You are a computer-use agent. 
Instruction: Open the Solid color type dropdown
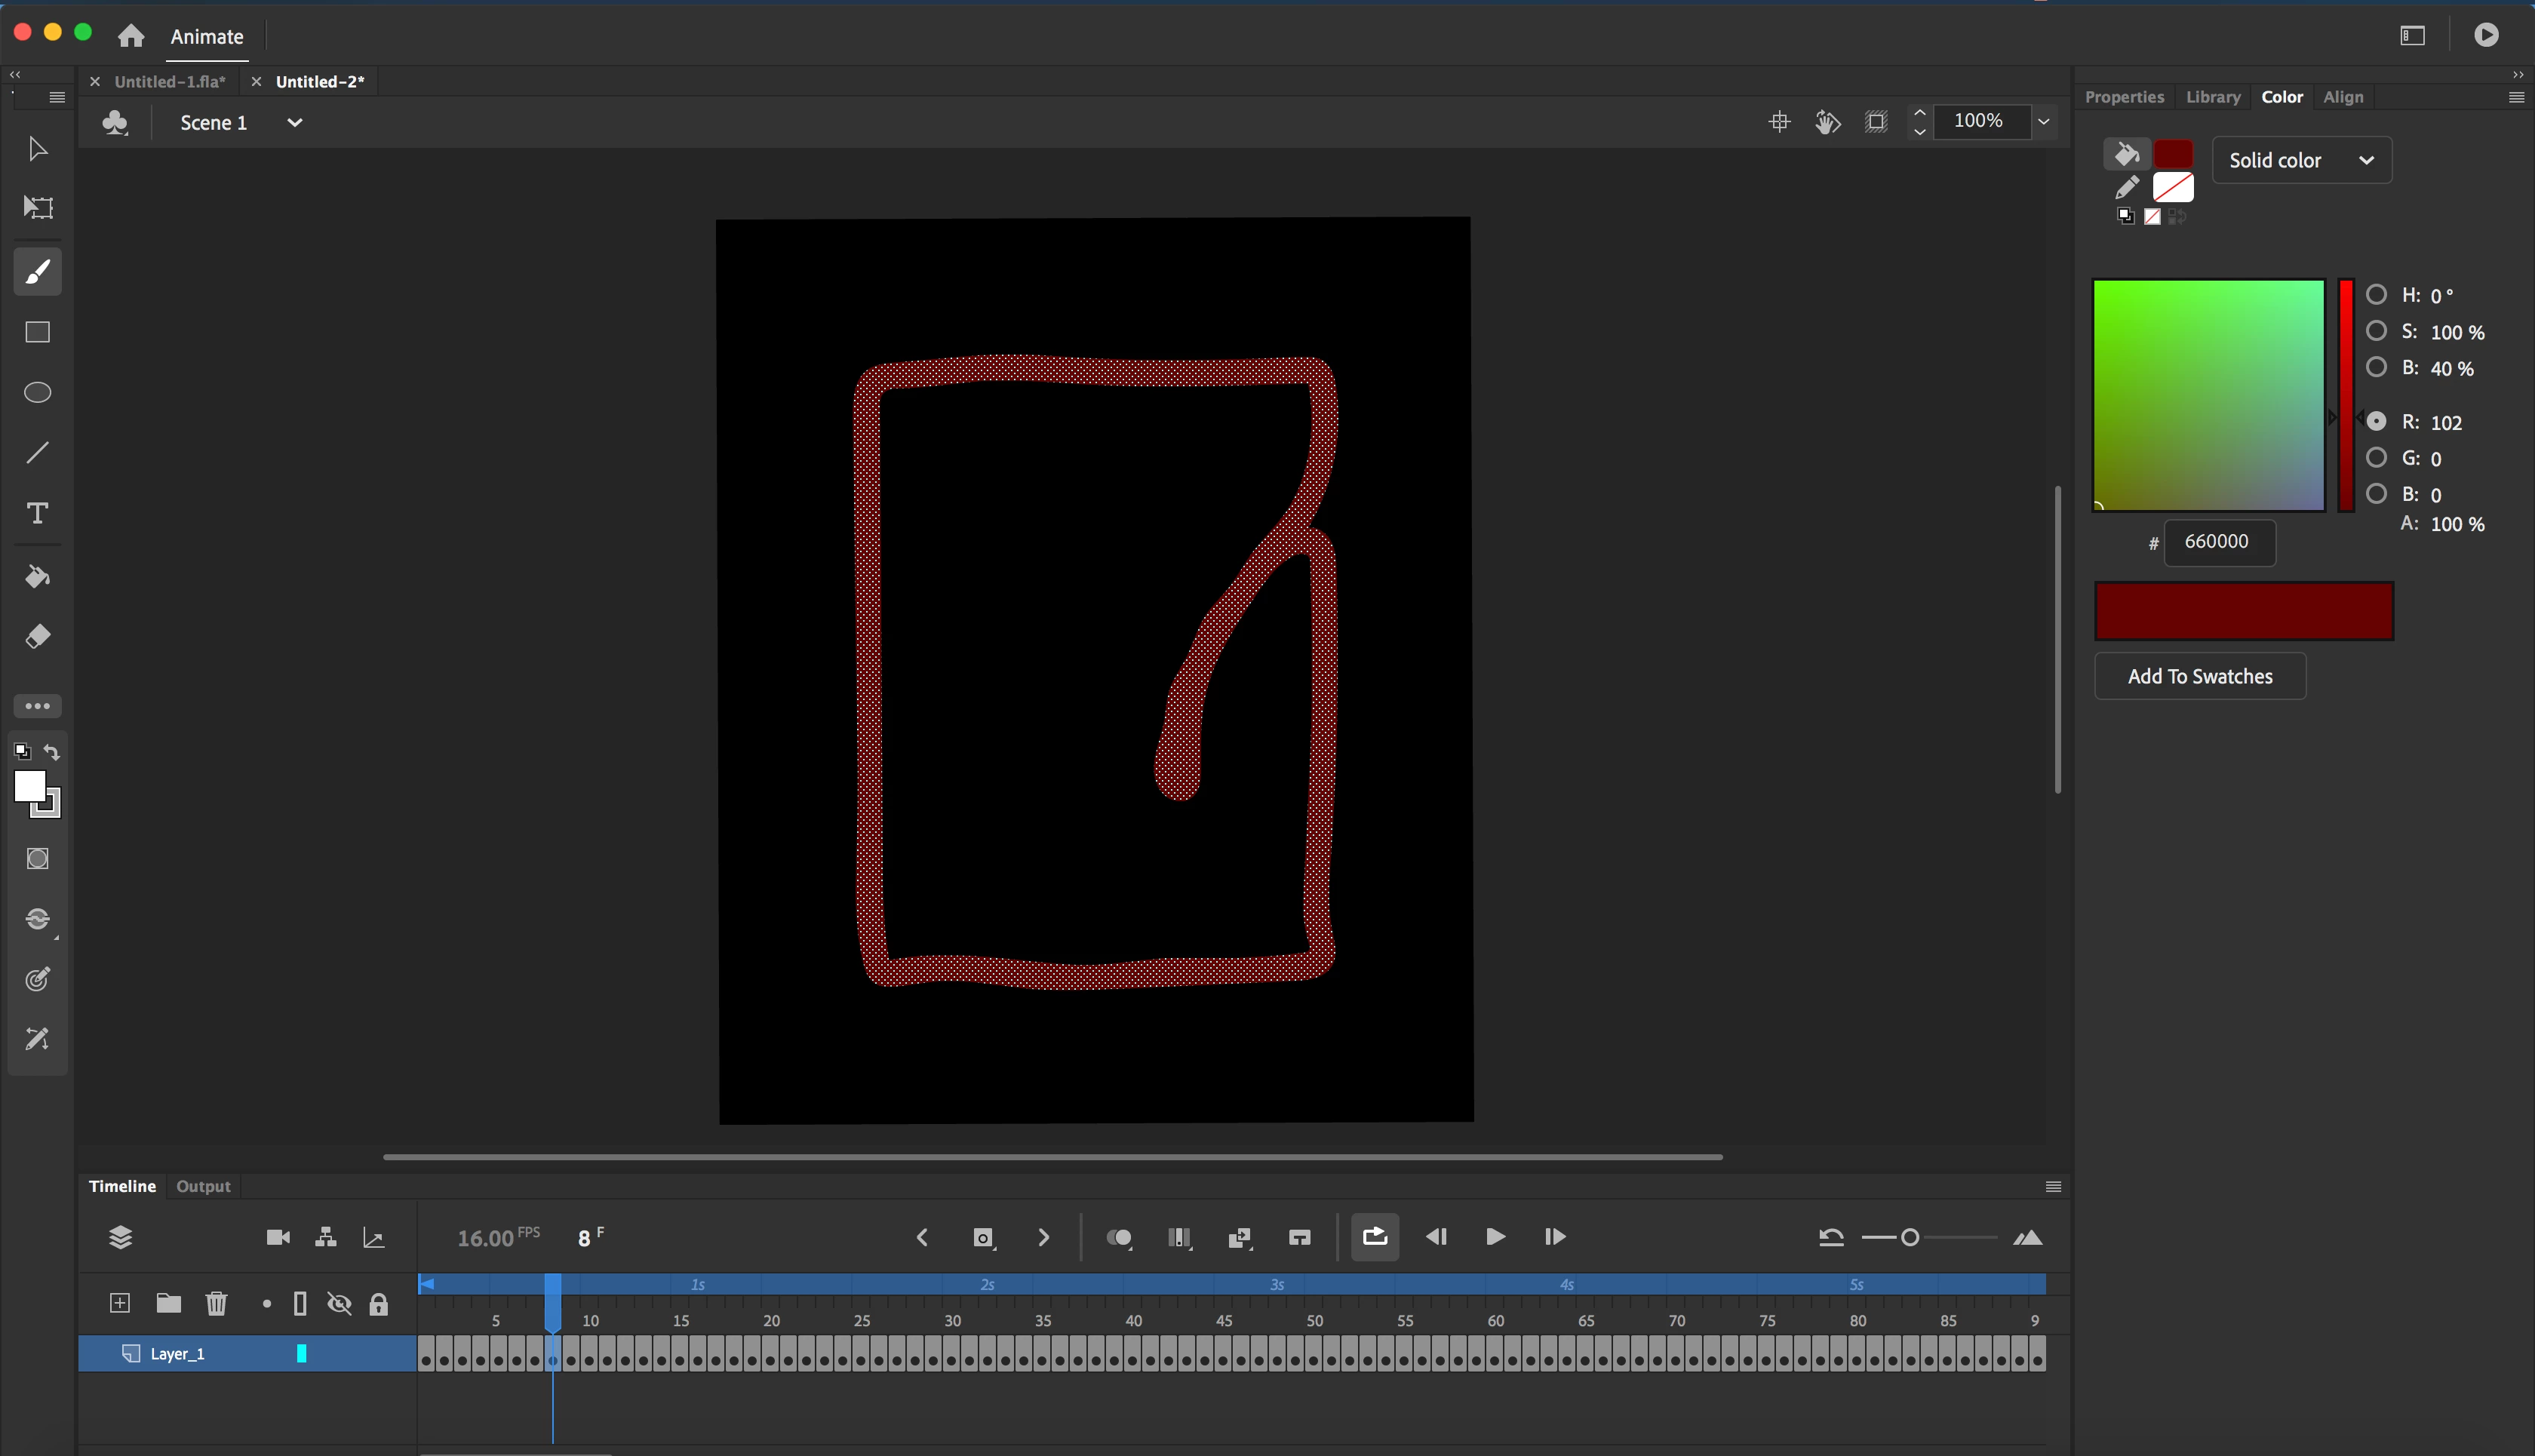[x=2301, y=160]
